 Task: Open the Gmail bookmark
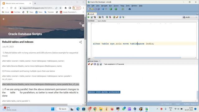(x=6, y=12)
